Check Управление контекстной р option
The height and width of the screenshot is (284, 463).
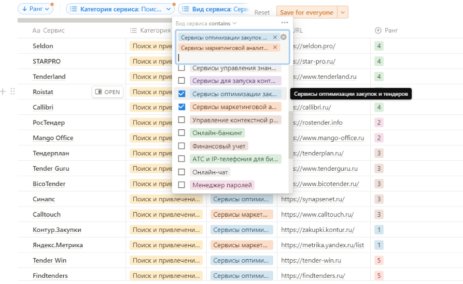point(181,120)
